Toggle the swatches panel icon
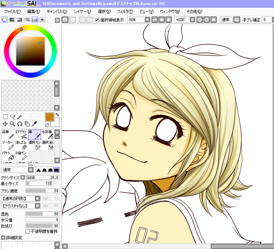 tap(35, 20)
